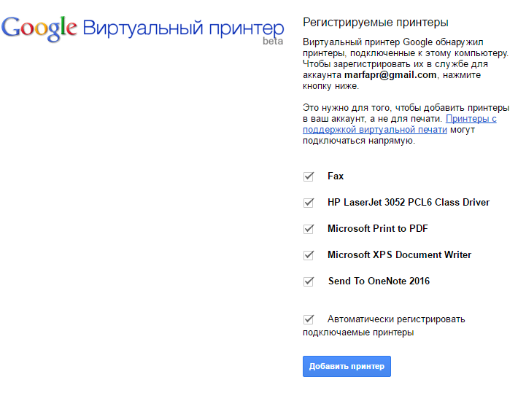The image size is (526, 393).
Task: Click the 'Microsoft XPS Document Writer' label
Action: 399,255
